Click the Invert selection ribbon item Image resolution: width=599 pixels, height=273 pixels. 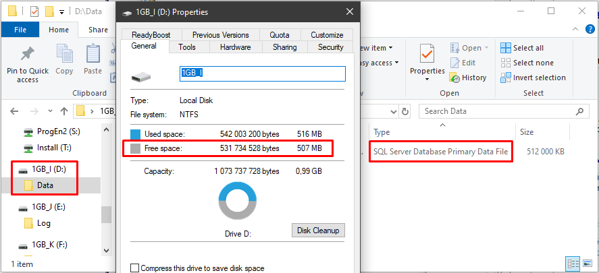531,78
